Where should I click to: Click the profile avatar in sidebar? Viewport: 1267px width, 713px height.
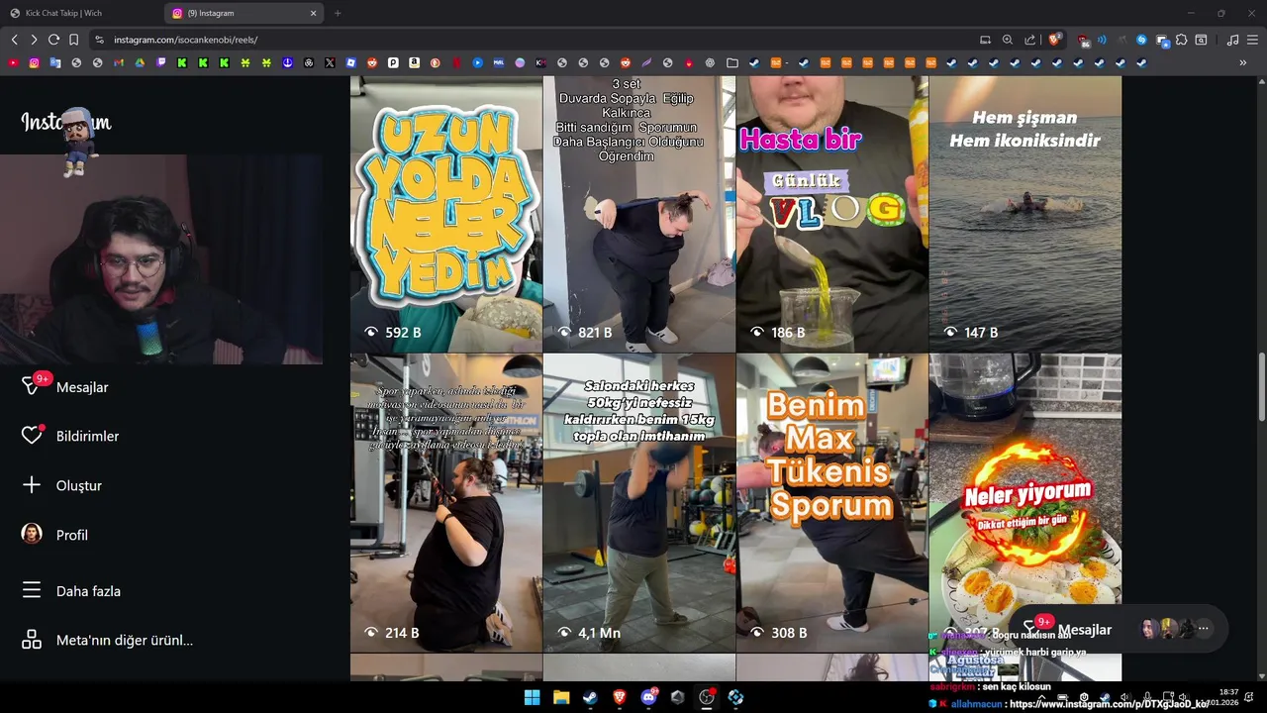pos(32,534)
